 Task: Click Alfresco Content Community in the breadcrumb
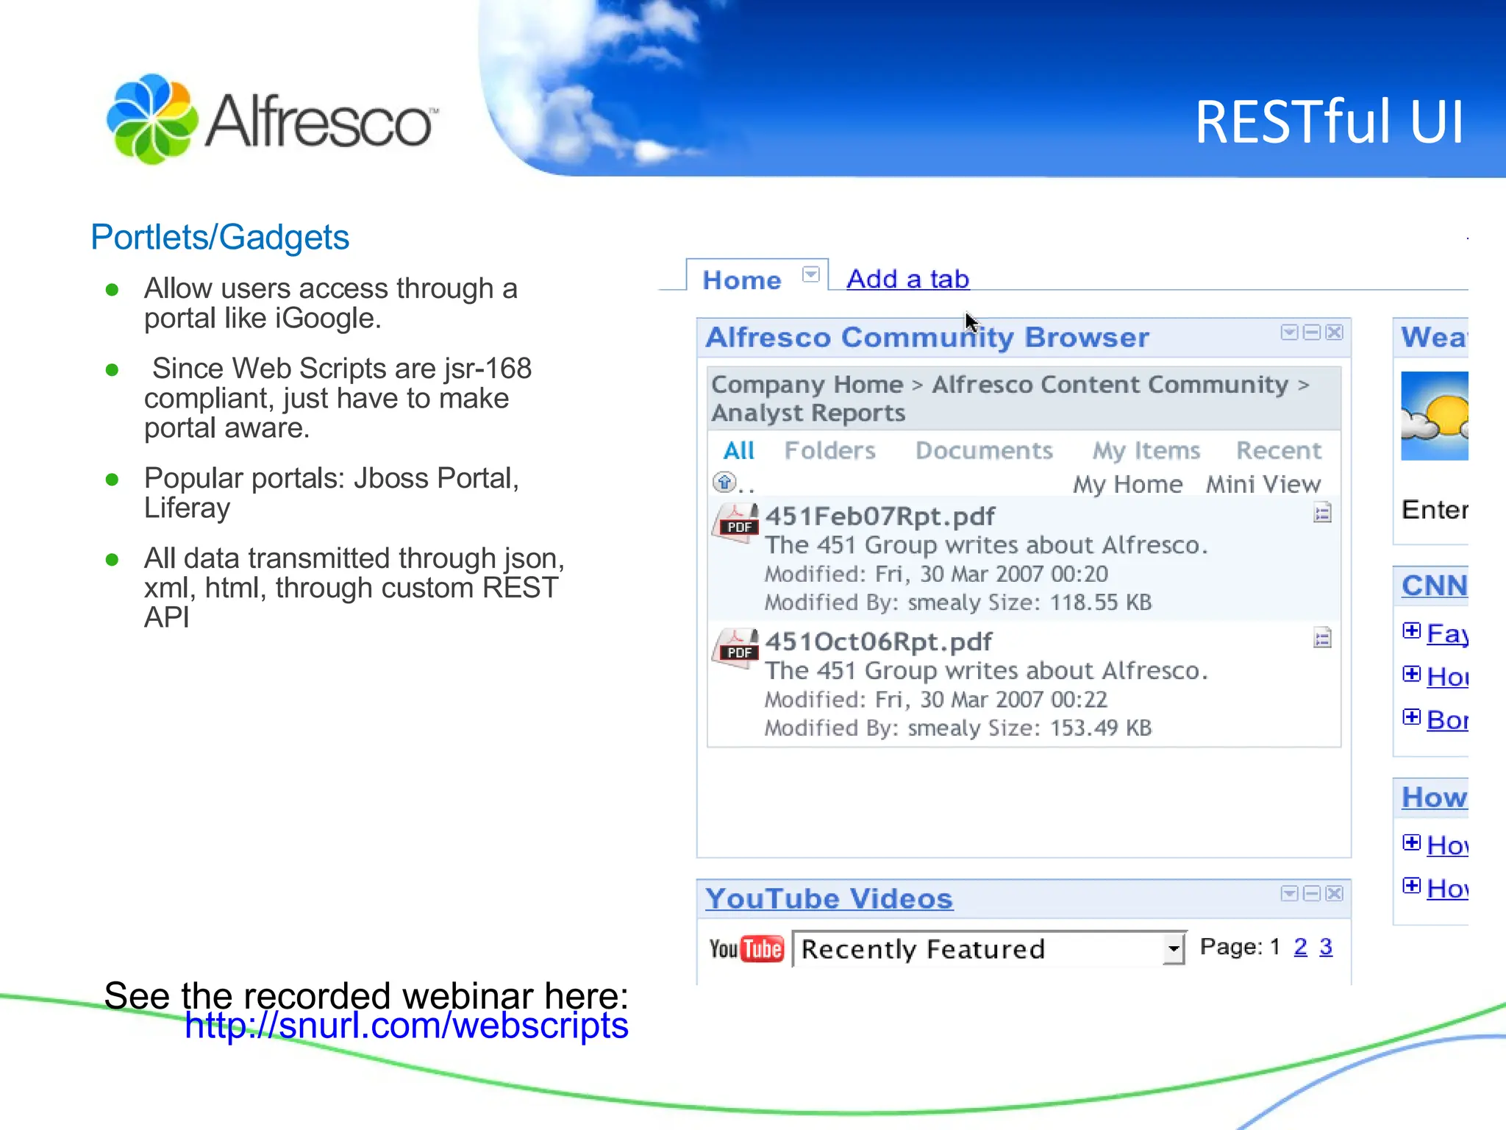coord(1110,385)
